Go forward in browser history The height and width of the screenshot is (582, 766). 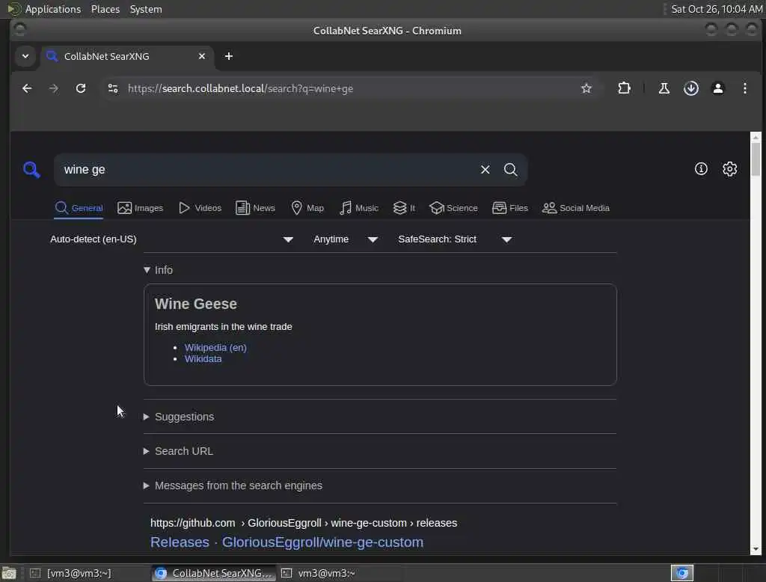click(54, 88)
